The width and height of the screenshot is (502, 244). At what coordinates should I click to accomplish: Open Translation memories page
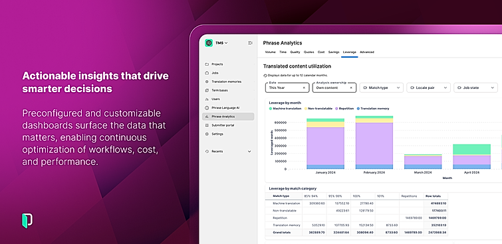tap(229, 82)
